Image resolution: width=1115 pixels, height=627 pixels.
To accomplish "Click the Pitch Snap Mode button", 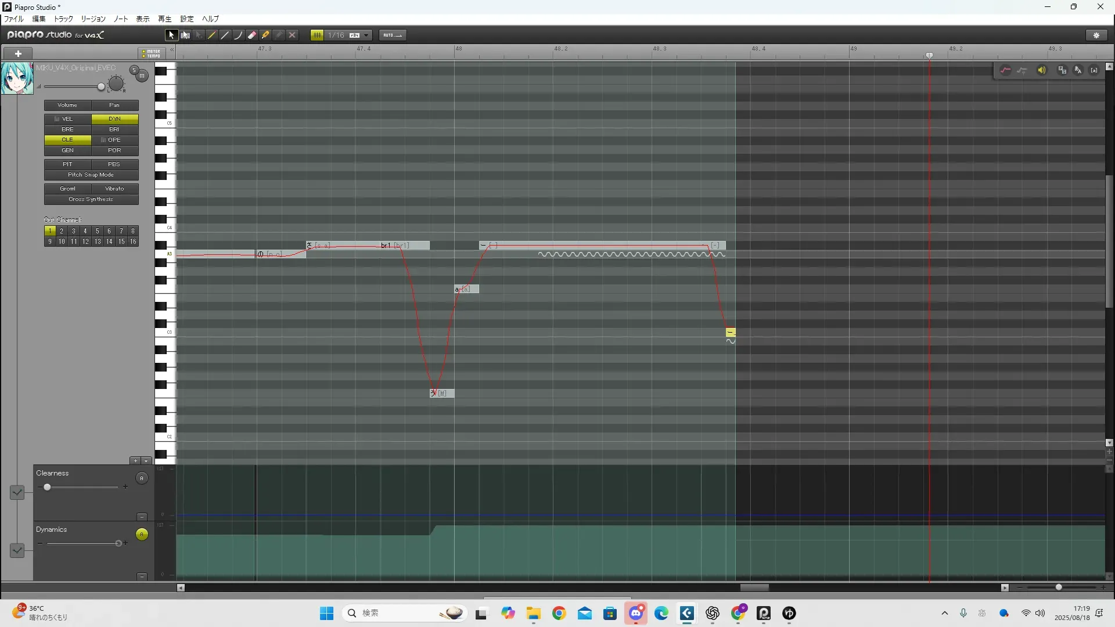I will click(x=91, y=175).
